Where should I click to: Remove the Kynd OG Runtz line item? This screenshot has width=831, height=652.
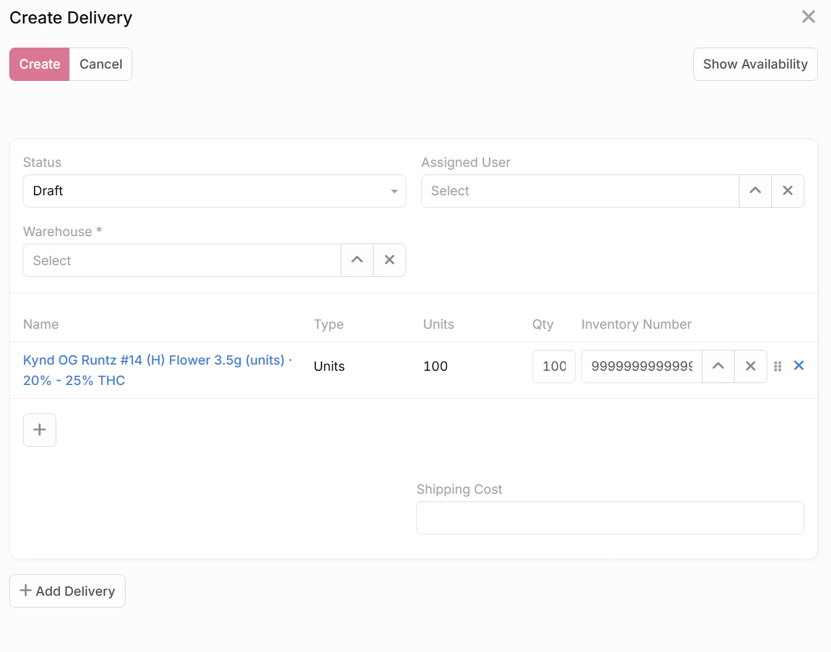798,366
